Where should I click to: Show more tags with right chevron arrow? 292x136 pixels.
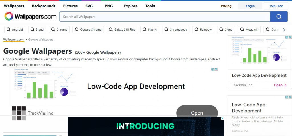pyautogui.click(x=284, y=30)
